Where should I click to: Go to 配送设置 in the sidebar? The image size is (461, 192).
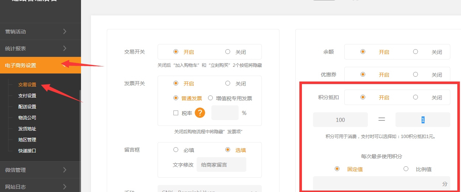(27, 107)
